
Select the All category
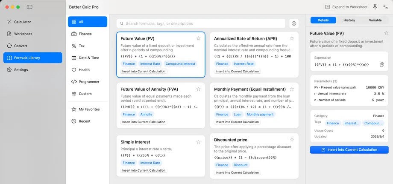pyautogui.click(x=88, y=22)
